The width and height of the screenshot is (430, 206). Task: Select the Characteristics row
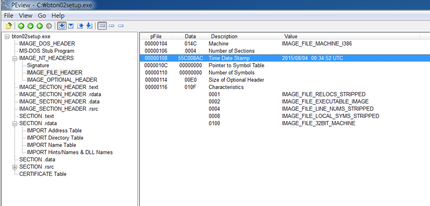285,87
